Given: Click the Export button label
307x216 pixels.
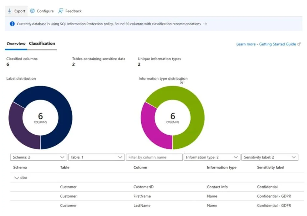Looking at the screenshot, I should (x=20, y=11).
